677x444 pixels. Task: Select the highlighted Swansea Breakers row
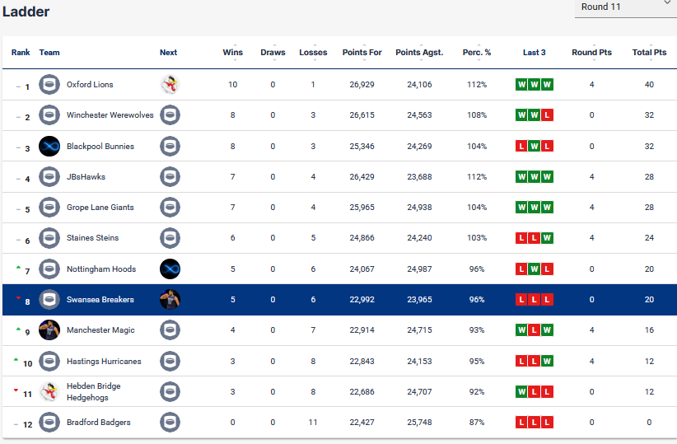pyautogui.click(x=340, y=300)
